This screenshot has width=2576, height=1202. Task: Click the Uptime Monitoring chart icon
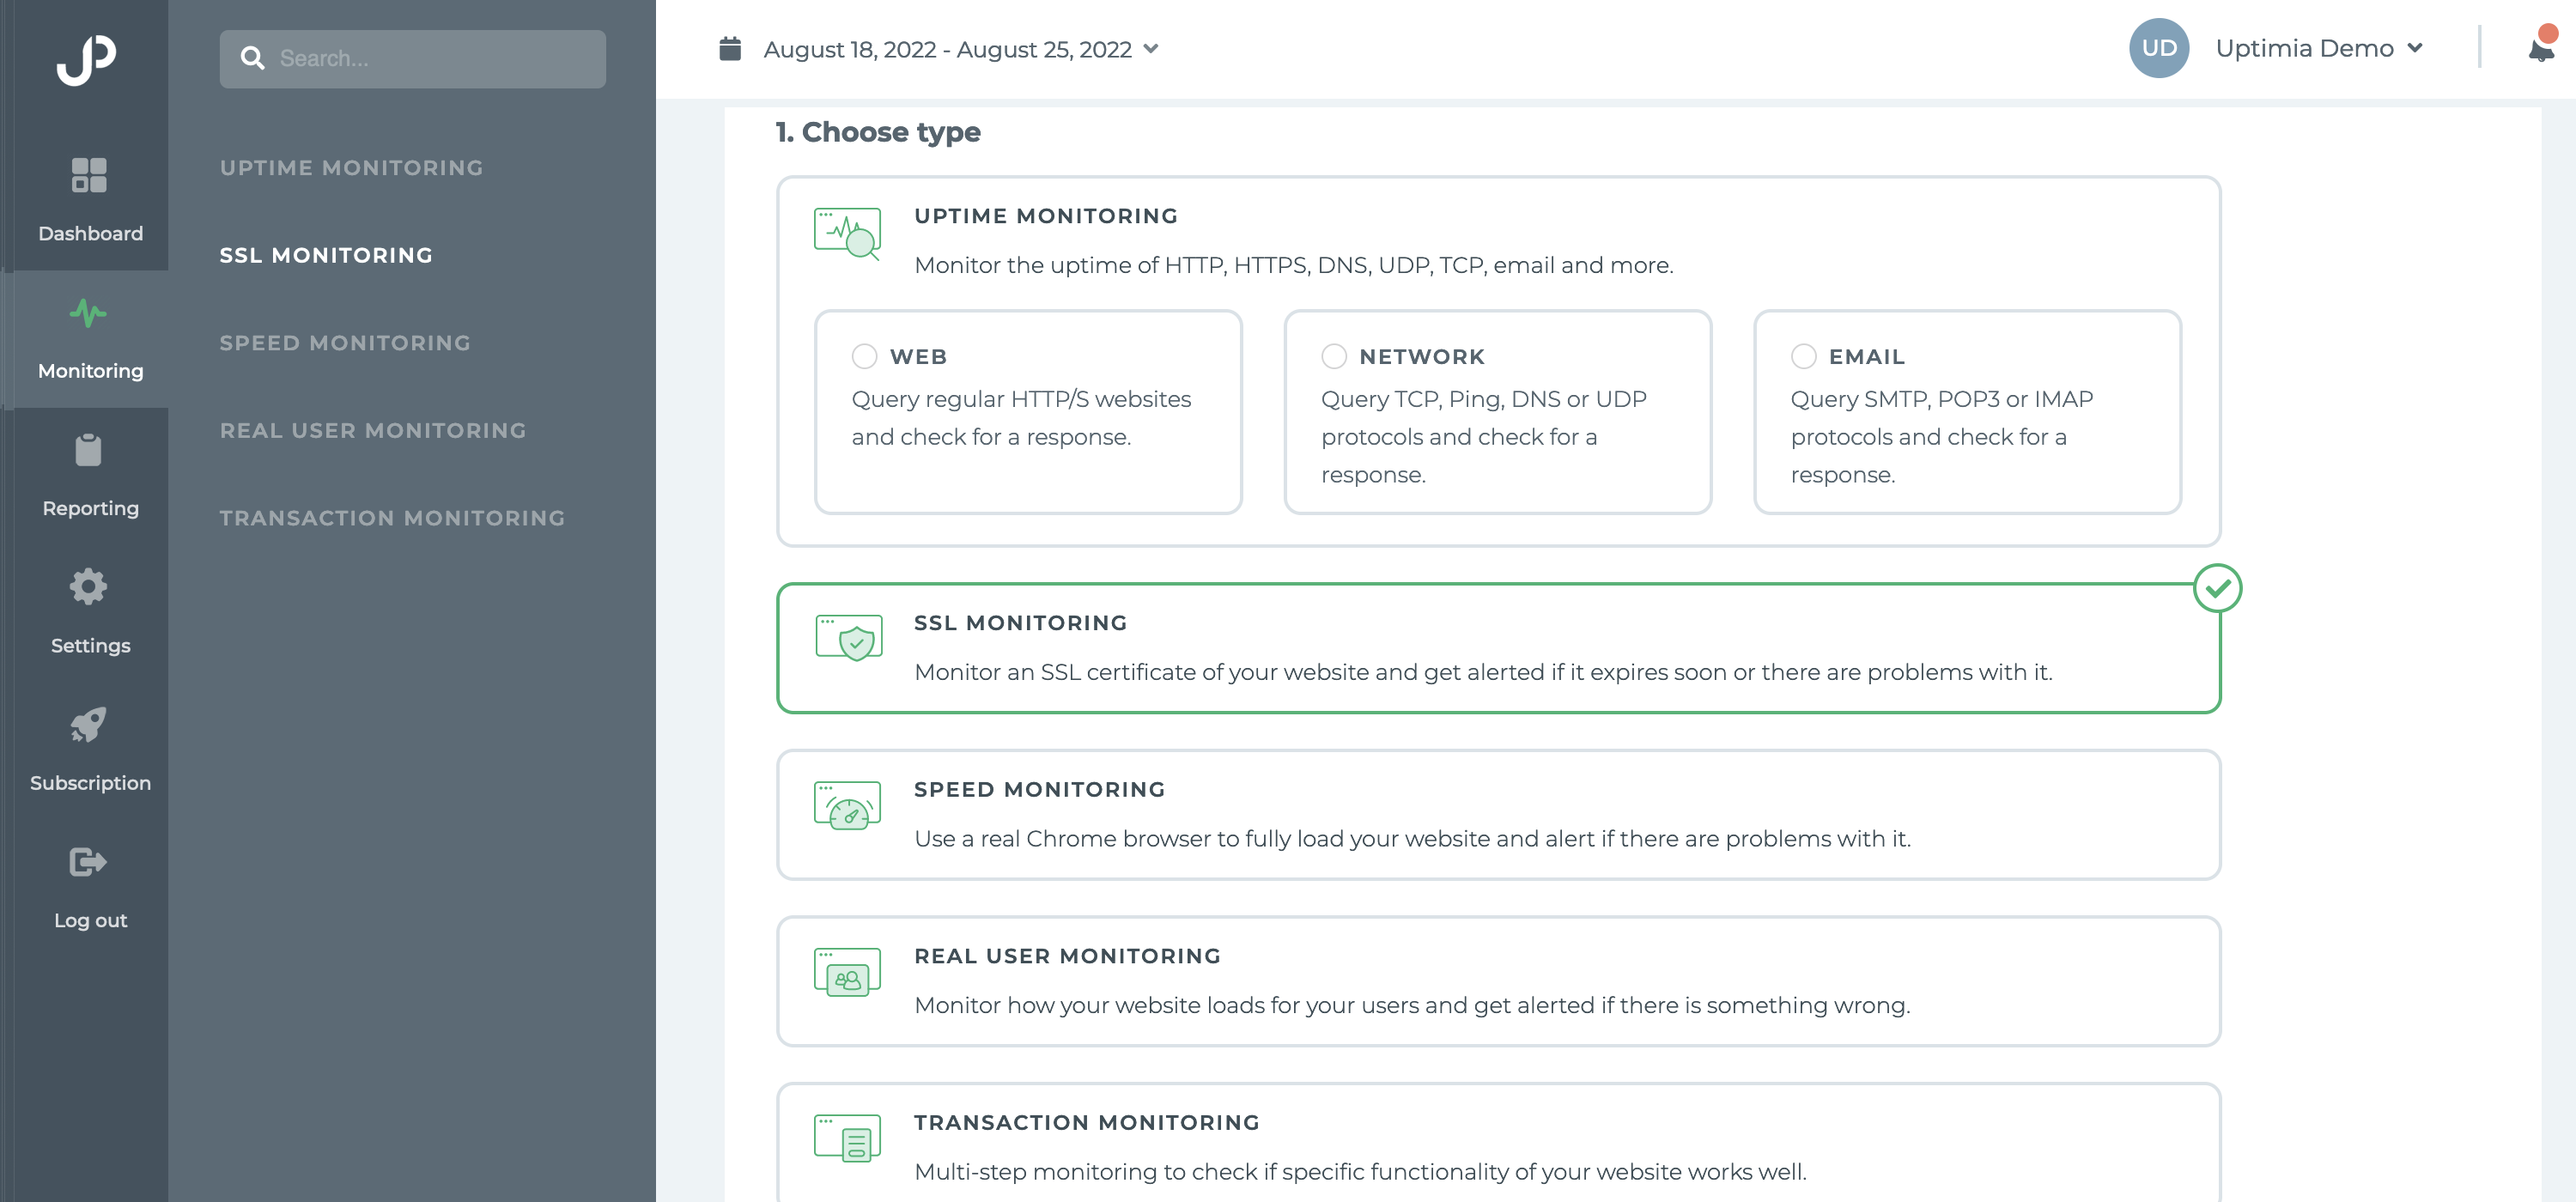[847, 233]
